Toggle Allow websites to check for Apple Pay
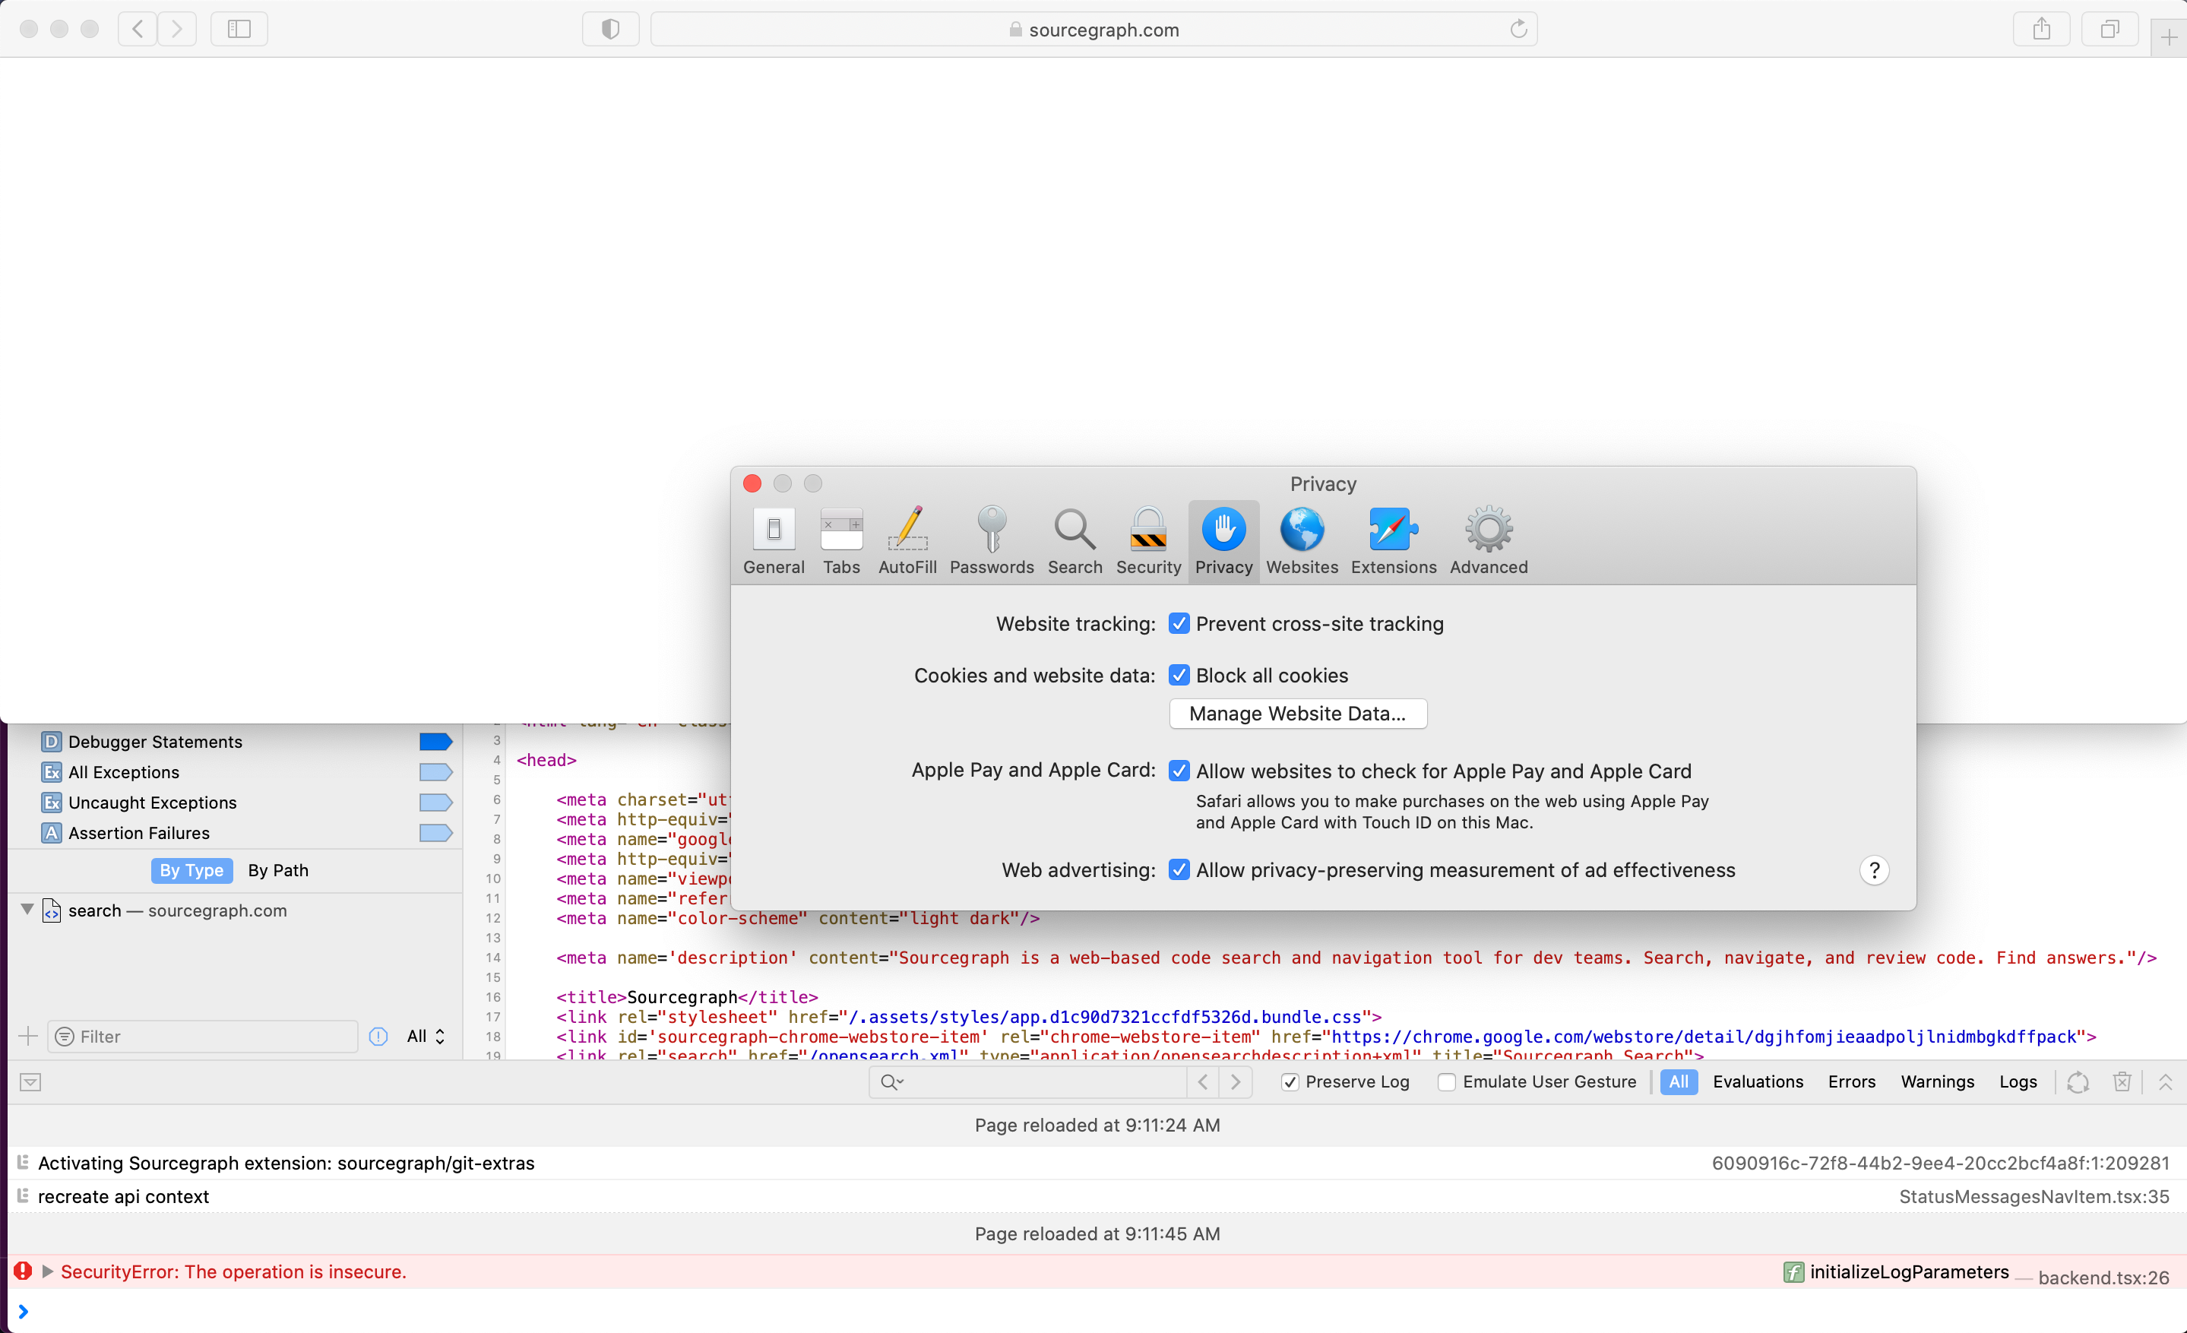This screenshot has width=2187, height=1333. [x=1179, y=771]
